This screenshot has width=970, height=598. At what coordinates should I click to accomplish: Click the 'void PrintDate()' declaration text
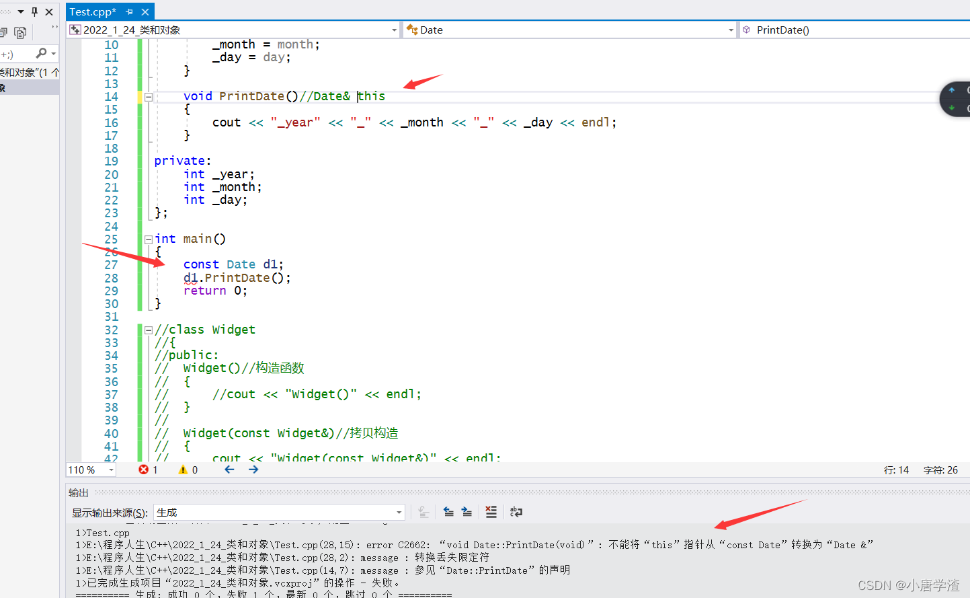[241, 96]
